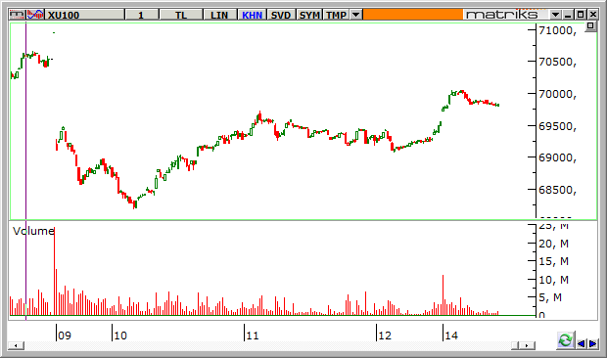
Task: Restore the chart window size
Action: 581,15
